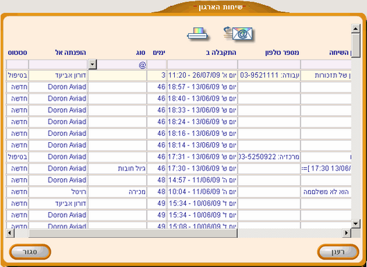Click the printer icon
367x267 pixels.
pyautogui.click(x=198, y=34)
